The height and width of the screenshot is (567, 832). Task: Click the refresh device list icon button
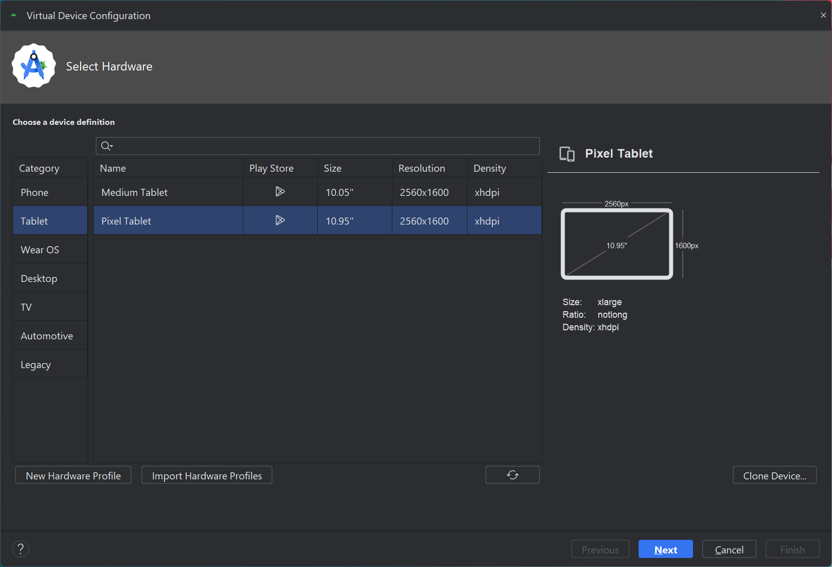coord(512,475)
